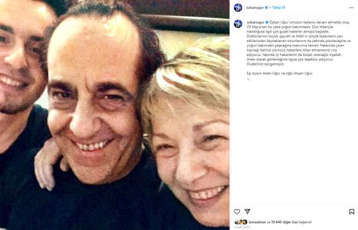Like the post with the heart icon
The width and height of the screenshot is (358, 230).
(237, 212)
